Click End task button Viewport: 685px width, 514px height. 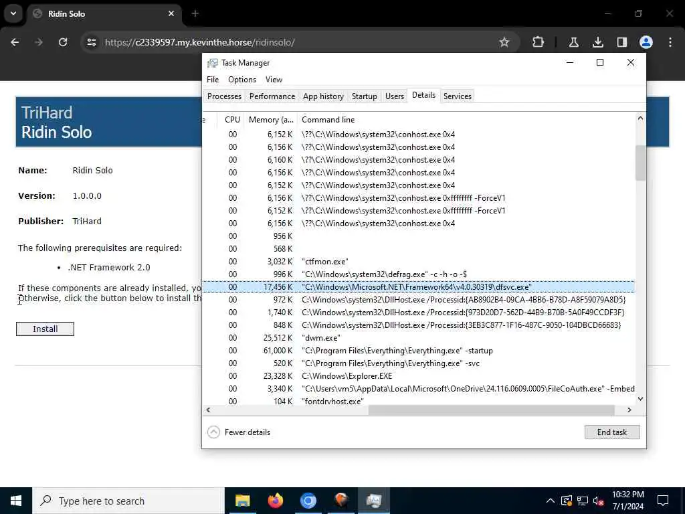point(612,432)
